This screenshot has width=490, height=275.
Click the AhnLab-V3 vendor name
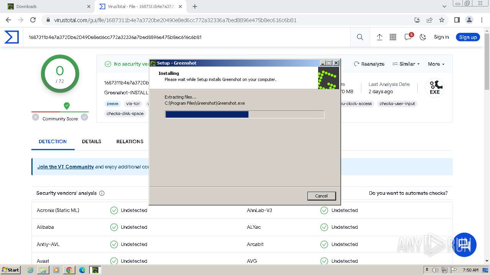(260, 210)
